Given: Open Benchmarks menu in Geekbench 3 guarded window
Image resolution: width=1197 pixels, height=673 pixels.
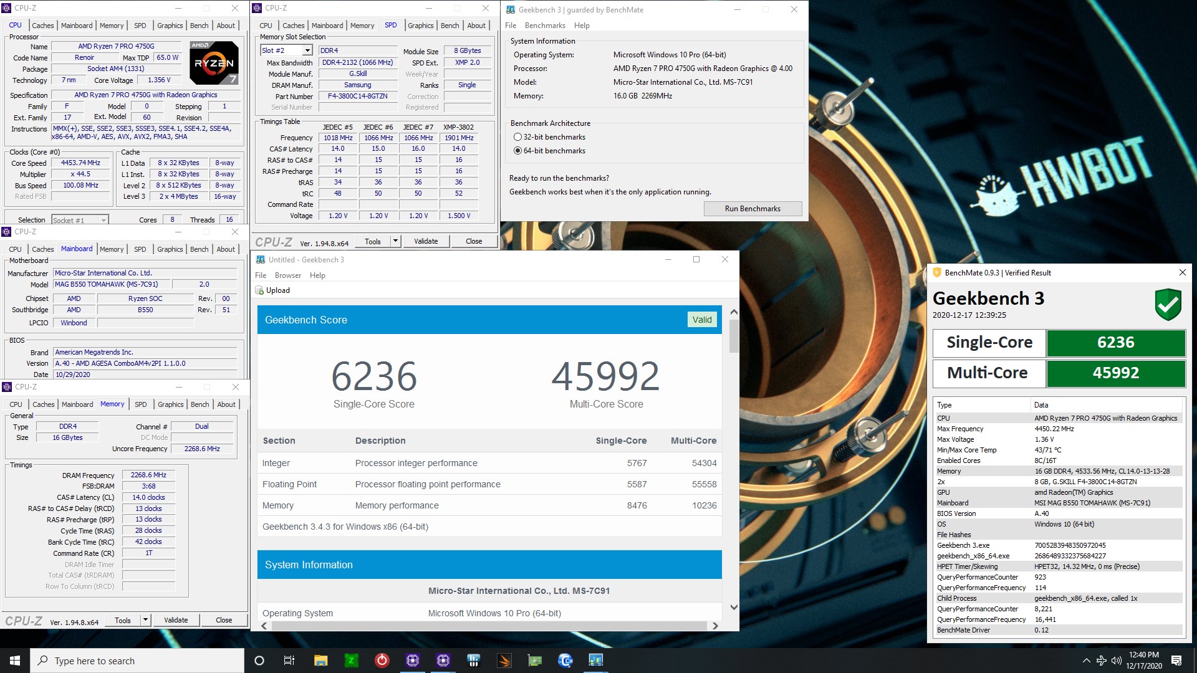Looking at the screenshot, I should [545, 26].
